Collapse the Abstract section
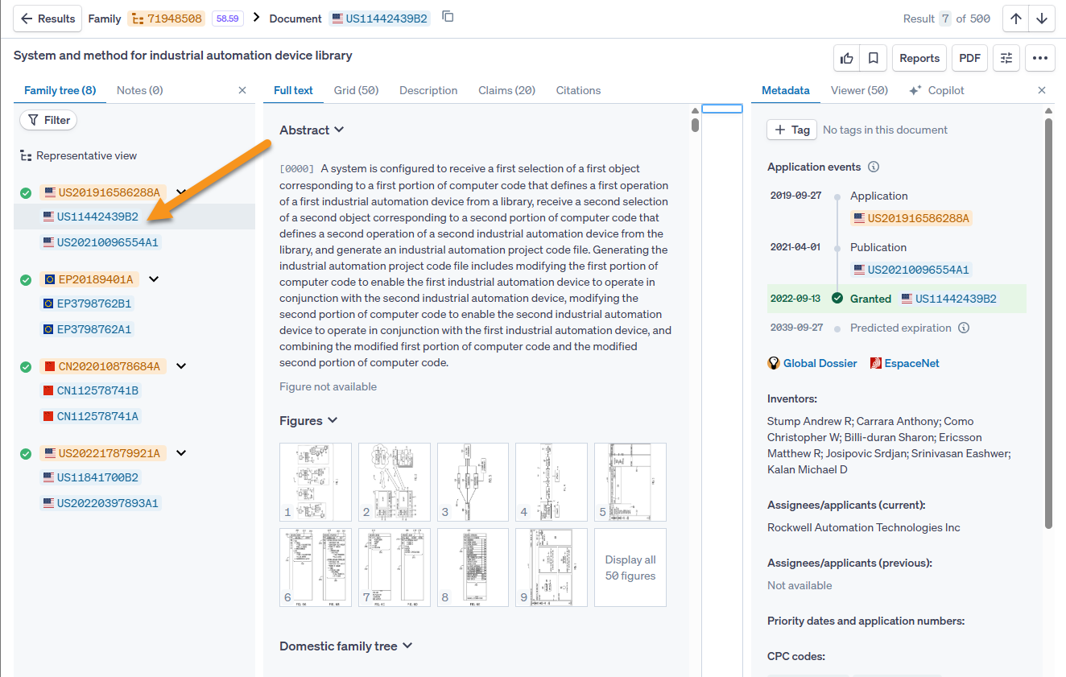Screen dimensions: 1066x677 339,130
